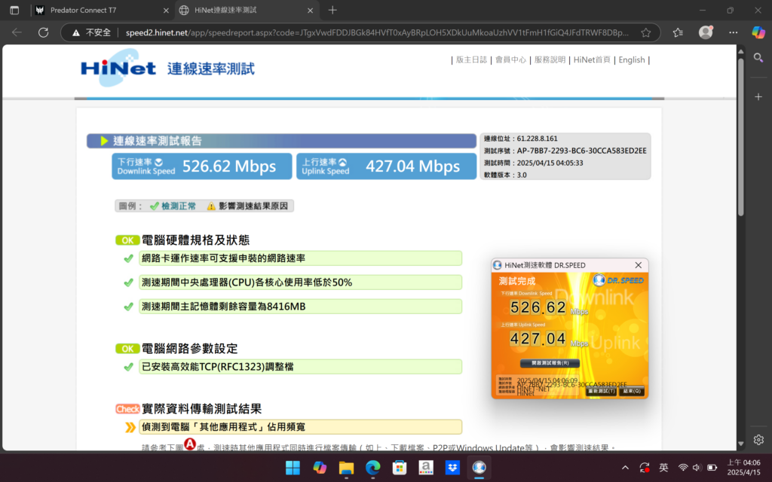The height and width of the screenshot is (482, 772).
Task: Click the 已安裝高效能TCP(RFC1323)調整檔 row
Action: tap(300, 367)
